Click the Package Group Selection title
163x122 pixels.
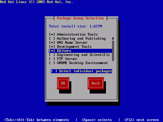tap(80, 18)
